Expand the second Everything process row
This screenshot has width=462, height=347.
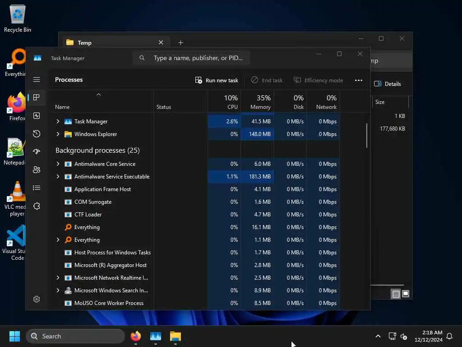[58, 240]
